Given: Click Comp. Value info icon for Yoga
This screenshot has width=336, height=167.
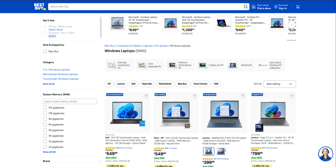Looking at the screenshot, I should (274, 161).
